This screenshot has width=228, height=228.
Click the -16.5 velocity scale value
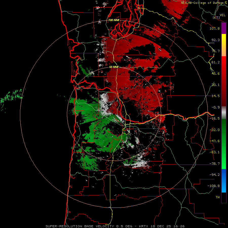click(215, 119)
